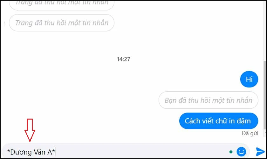Select the "Cách viết chữ in đậm" message
The height and width of the screenshot is (159, 267).
click(x=219, y=121)
